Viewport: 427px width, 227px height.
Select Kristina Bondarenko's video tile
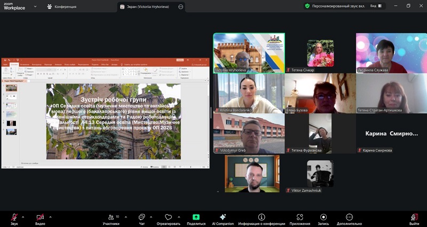pos(249,93)
